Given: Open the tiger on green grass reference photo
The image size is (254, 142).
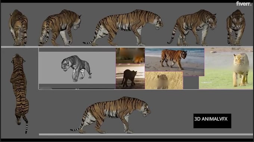Looking at the screenshot, I should click(226, 68).
